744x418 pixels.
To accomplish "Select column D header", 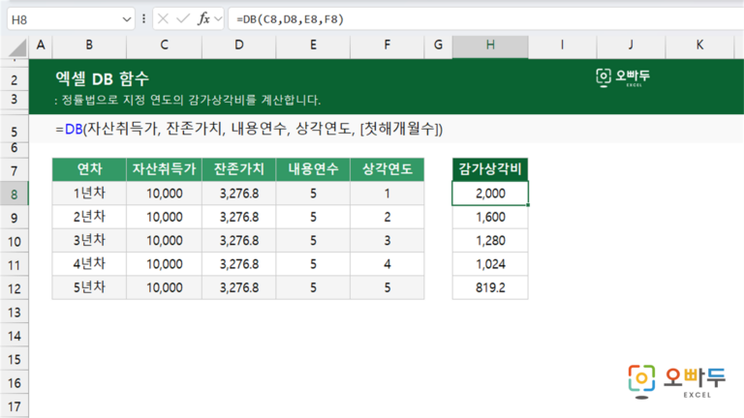I will click(238, 45).
